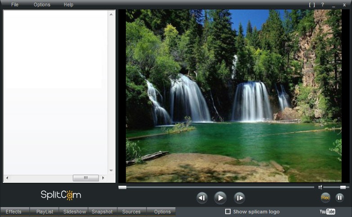Open the Help menu
This screenshot has height=217, width=352.
point(68,5)
